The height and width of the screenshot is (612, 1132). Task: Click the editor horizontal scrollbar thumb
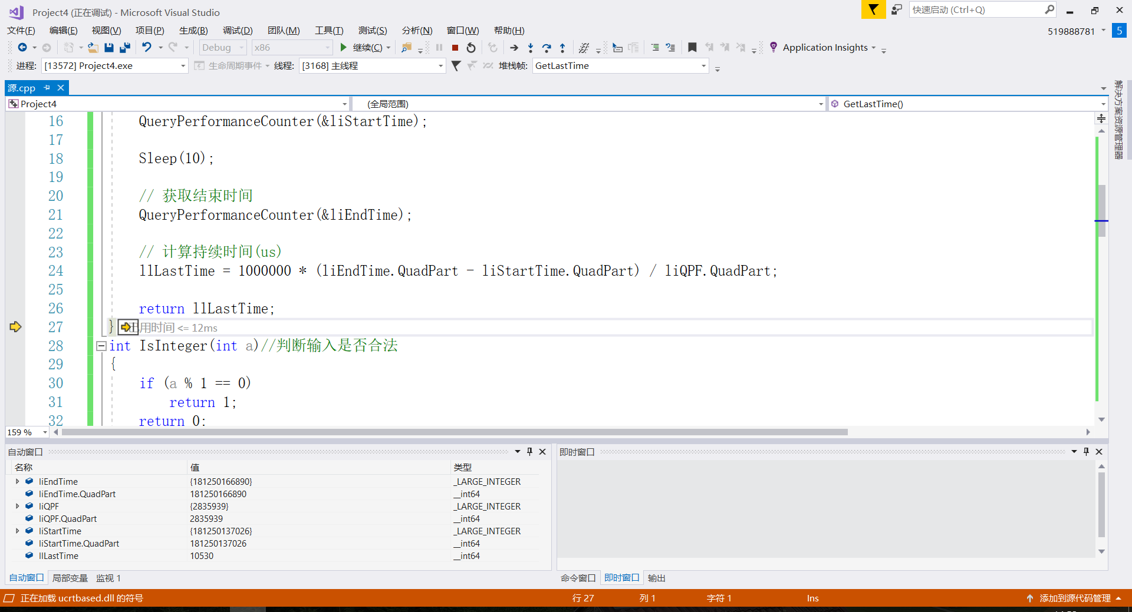(x=455, y=432)
